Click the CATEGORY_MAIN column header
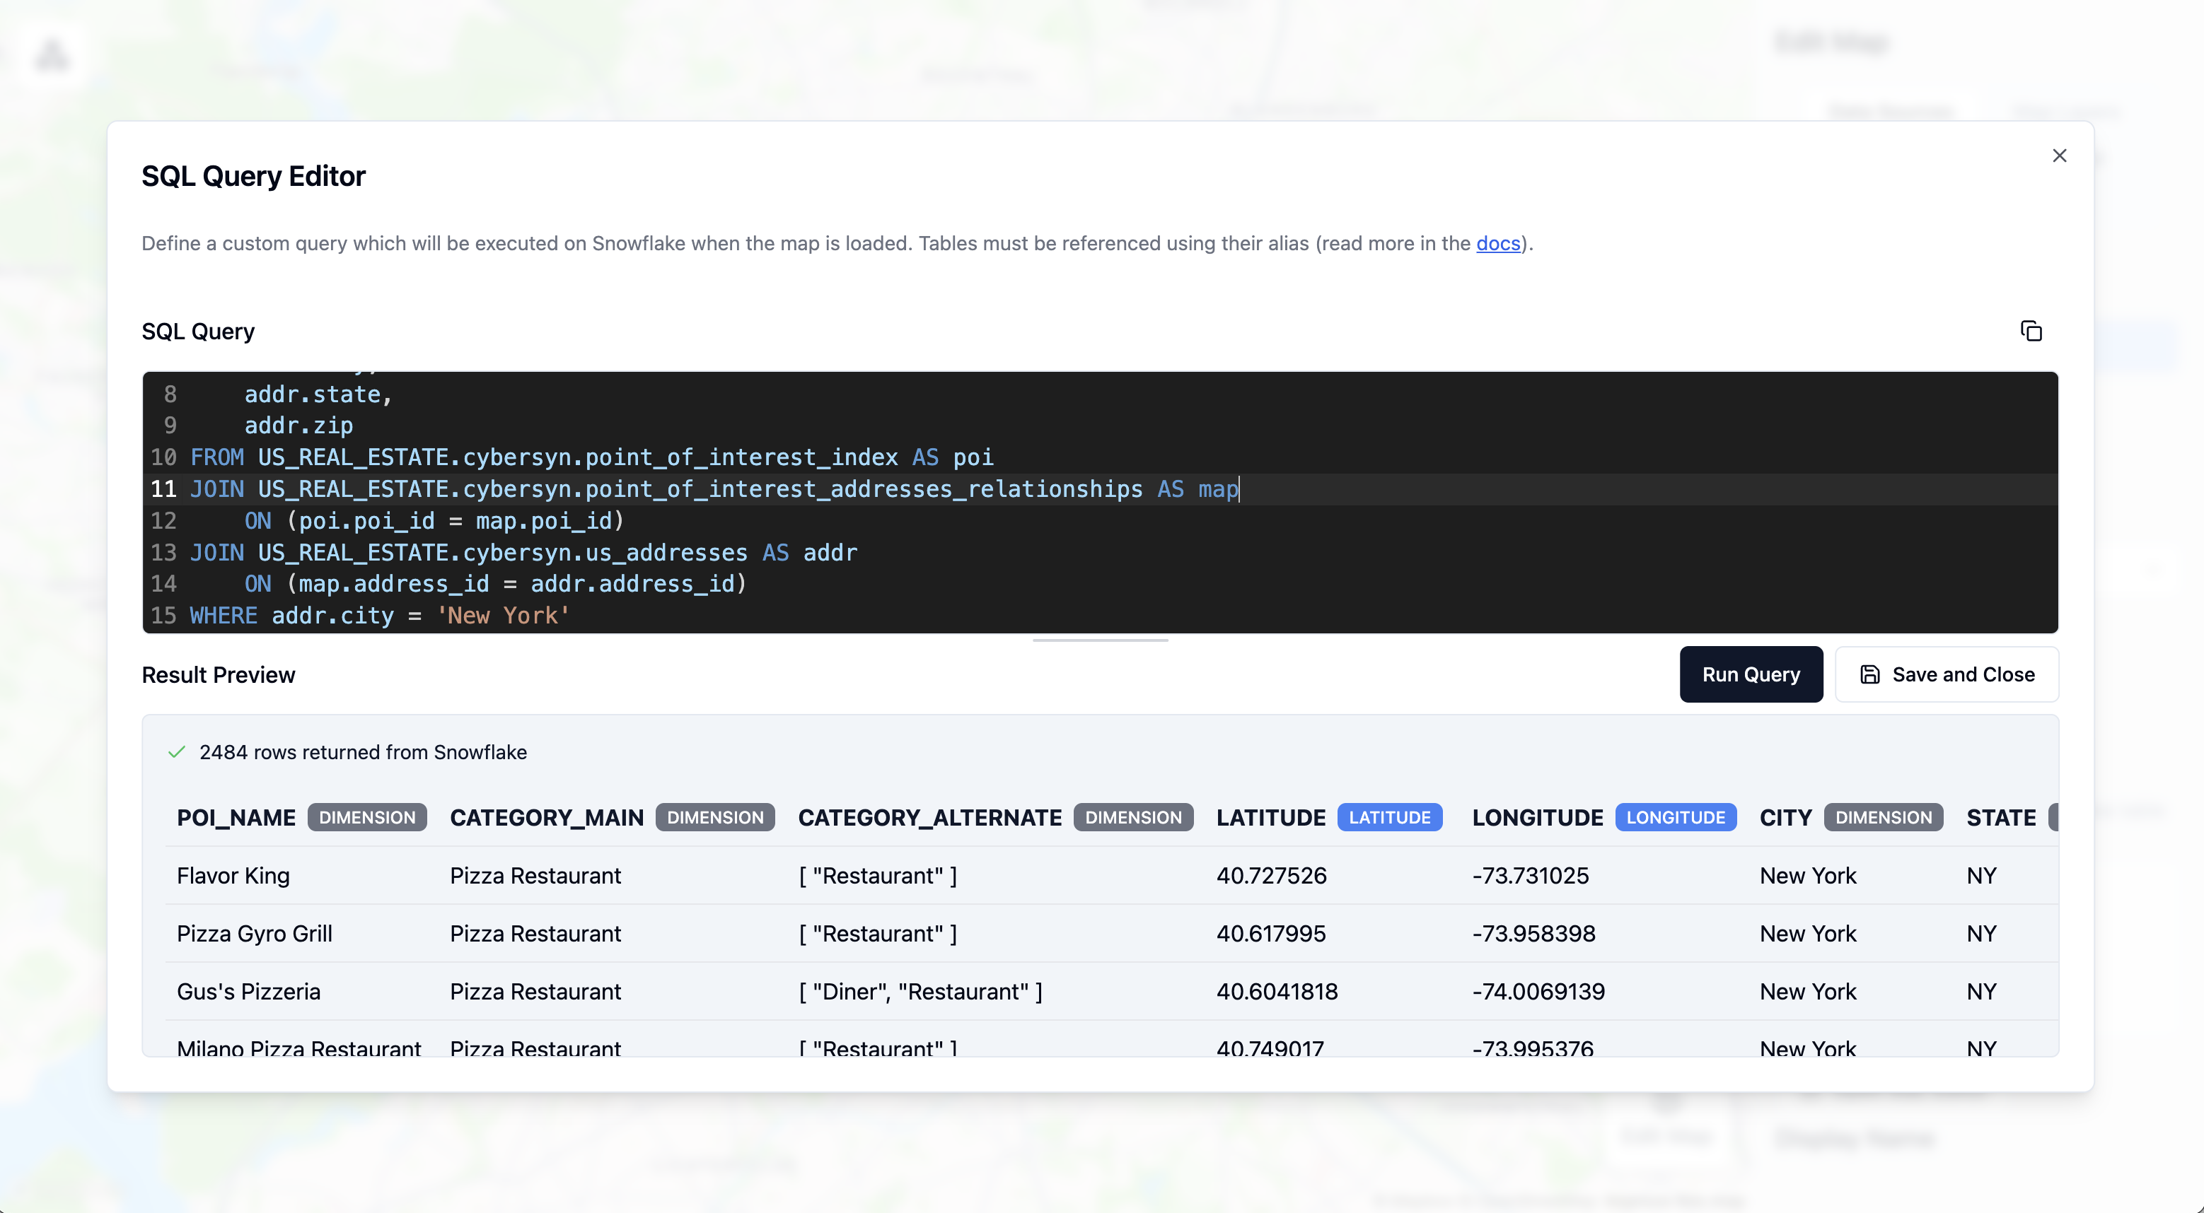 tap(547, 817)
